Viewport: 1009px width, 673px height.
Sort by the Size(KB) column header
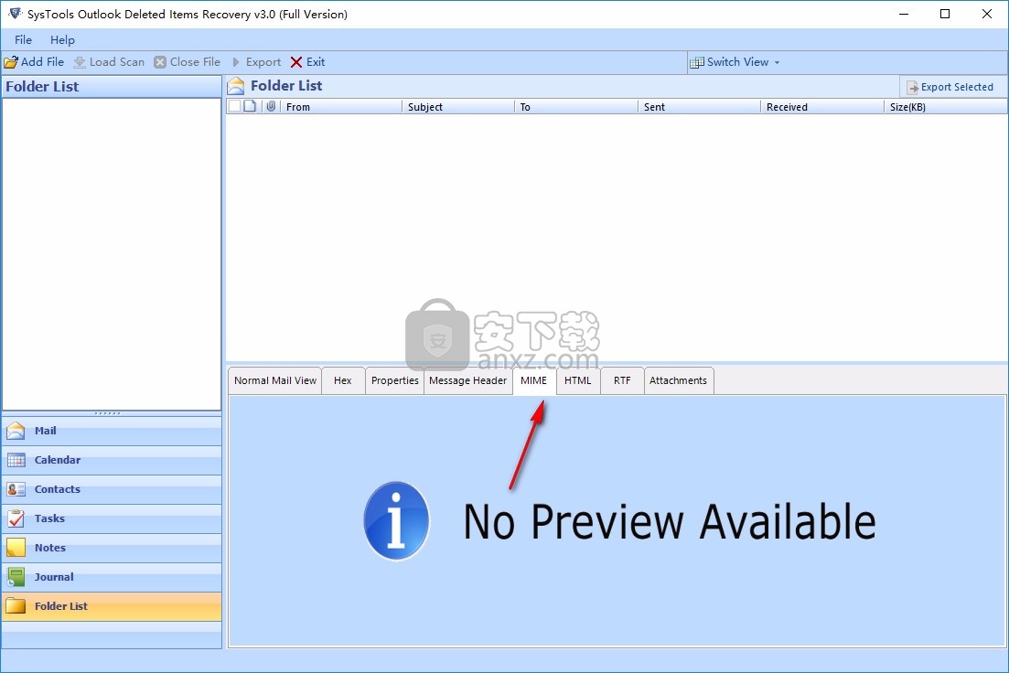click(945, 107)
